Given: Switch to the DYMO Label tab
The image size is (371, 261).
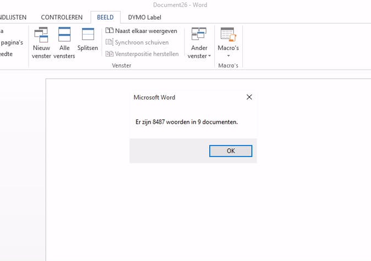Looking at the screenshot, I should pos(145,17).
